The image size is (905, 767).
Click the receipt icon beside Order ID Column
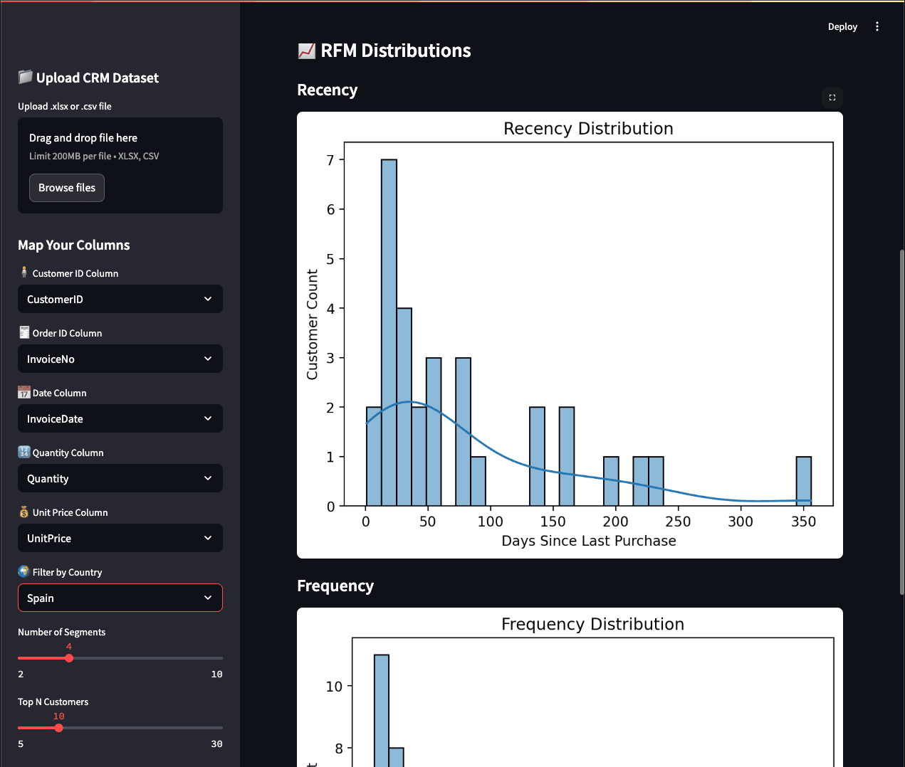[x=23, y=332]
